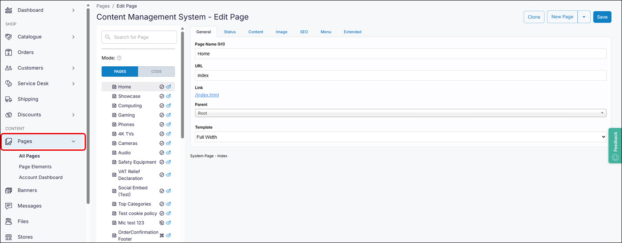Click the preview eye icon beside Gaming page

tap(168, 115)
